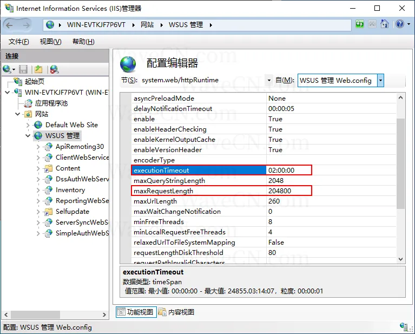The height and width of the screenshot is (334, 415).
Task: Select WSUS 管理 site in tree
Action: coord(62,136)
